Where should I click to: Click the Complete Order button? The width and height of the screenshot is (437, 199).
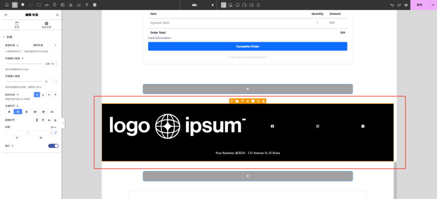tap(248, 46)
